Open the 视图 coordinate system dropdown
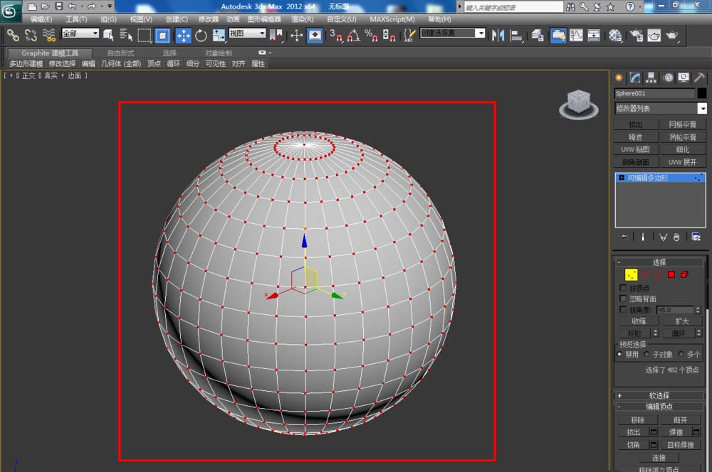 (x=247, y=34)
